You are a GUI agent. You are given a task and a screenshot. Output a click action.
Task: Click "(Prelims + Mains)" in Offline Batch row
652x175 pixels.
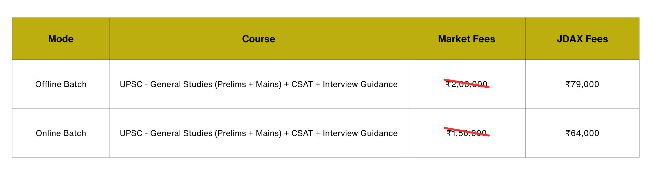(248, 84)
